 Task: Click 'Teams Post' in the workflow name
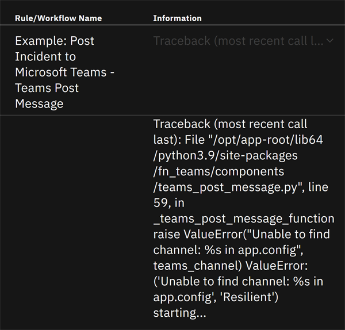click(47, 88)
